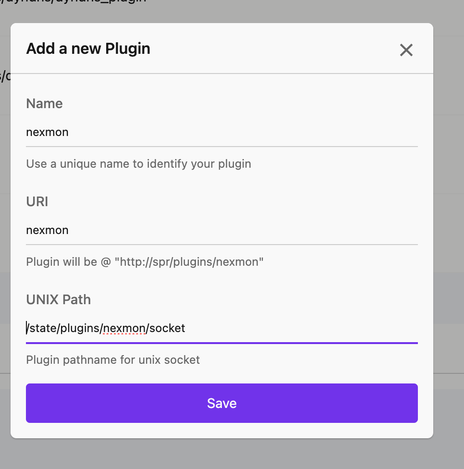Click the Save button label text

point(222,403)
